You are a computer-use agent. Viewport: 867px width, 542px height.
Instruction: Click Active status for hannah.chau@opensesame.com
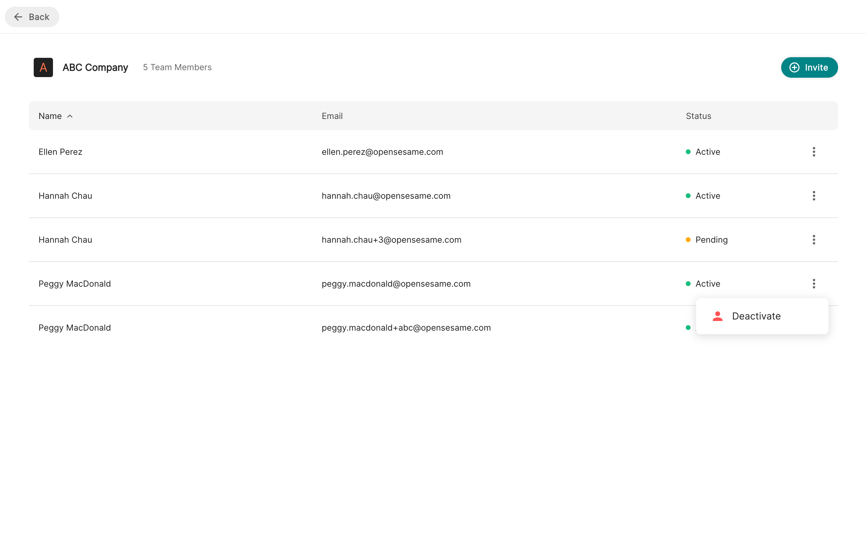(x=708, y=196)
